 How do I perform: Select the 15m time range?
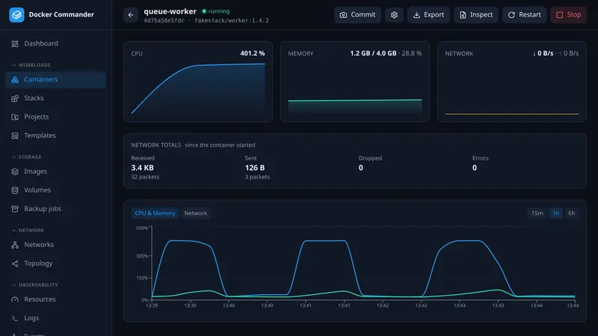tap(537, 213)
